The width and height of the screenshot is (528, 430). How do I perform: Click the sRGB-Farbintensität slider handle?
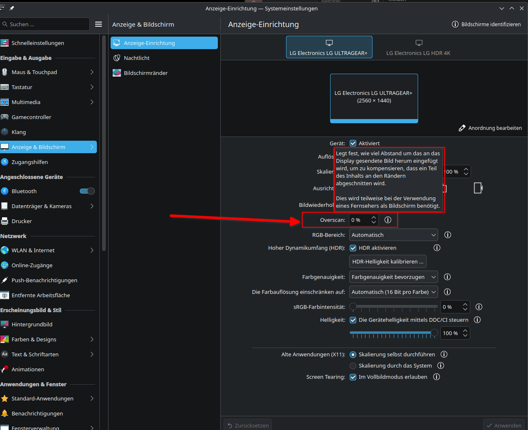[353, 307]
